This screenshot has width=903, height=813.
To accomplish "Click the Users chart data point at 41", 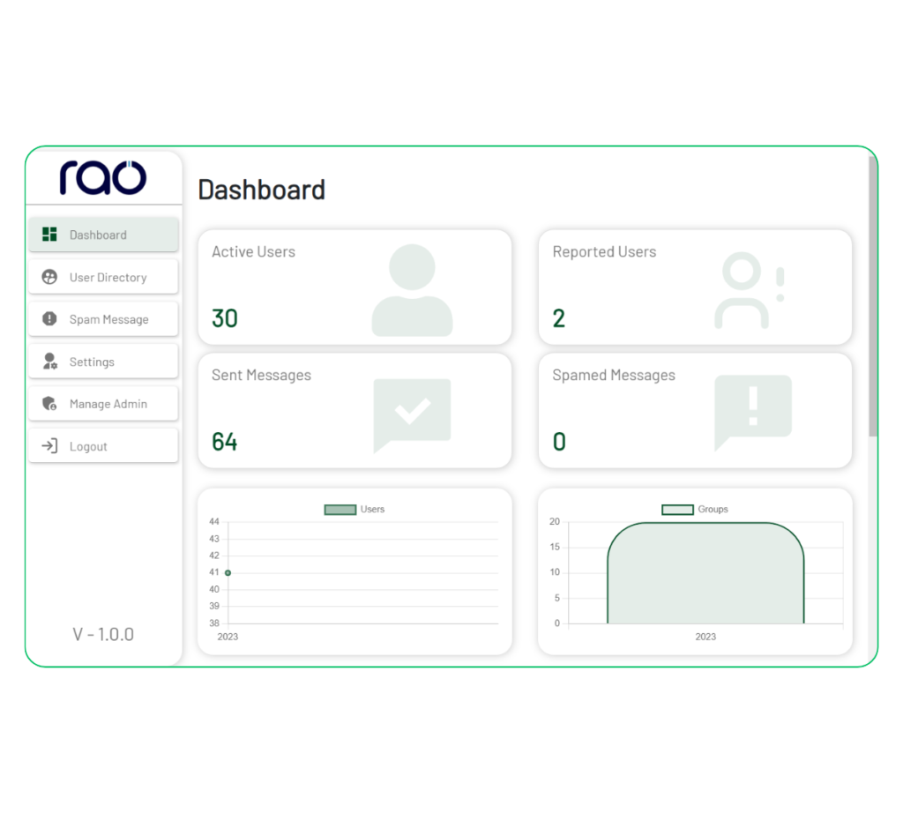I will pos(228,573).
